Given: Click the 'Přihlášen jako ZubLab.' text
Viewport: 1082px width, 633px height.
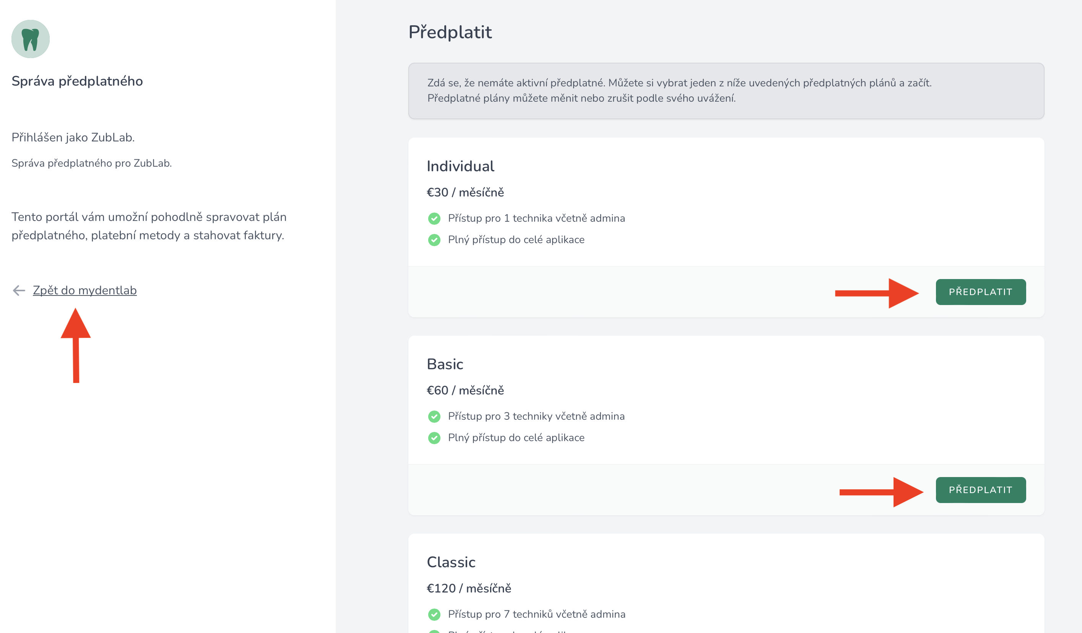Looking at the screenshot, I should [x=73, y=137].
